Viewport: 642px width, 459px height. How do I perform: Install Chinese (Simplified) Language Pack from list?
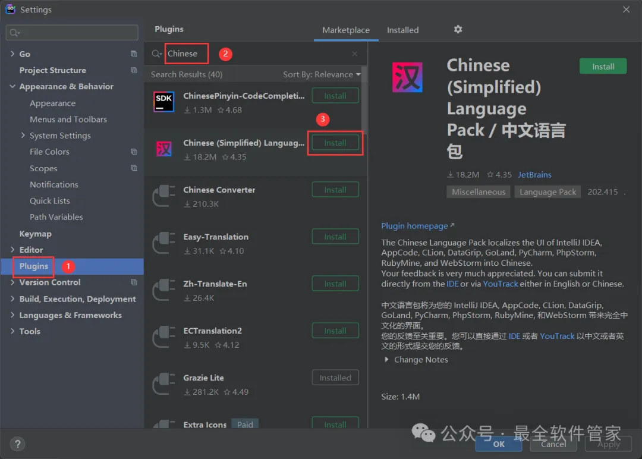(x=335, y=143)
